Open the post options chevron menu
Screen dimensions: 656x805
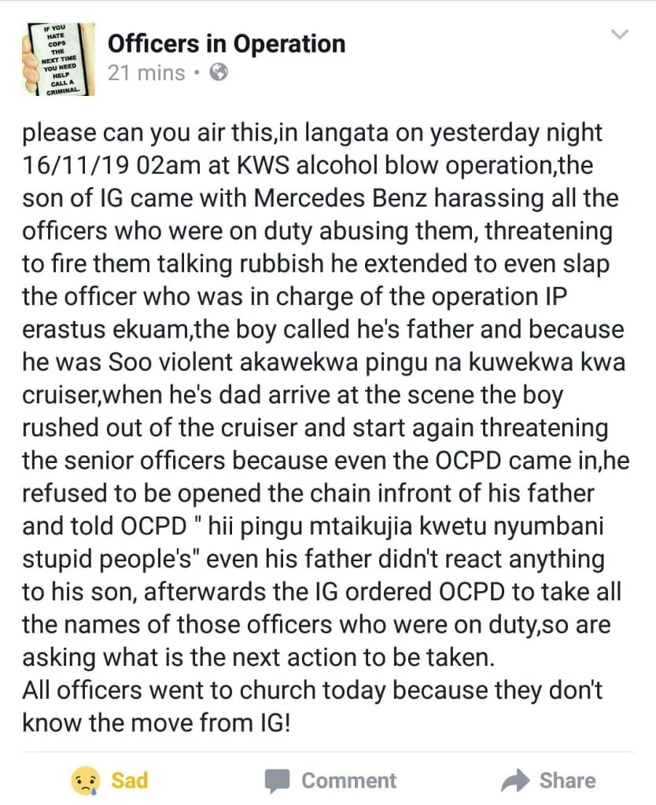tap(620, 35)
